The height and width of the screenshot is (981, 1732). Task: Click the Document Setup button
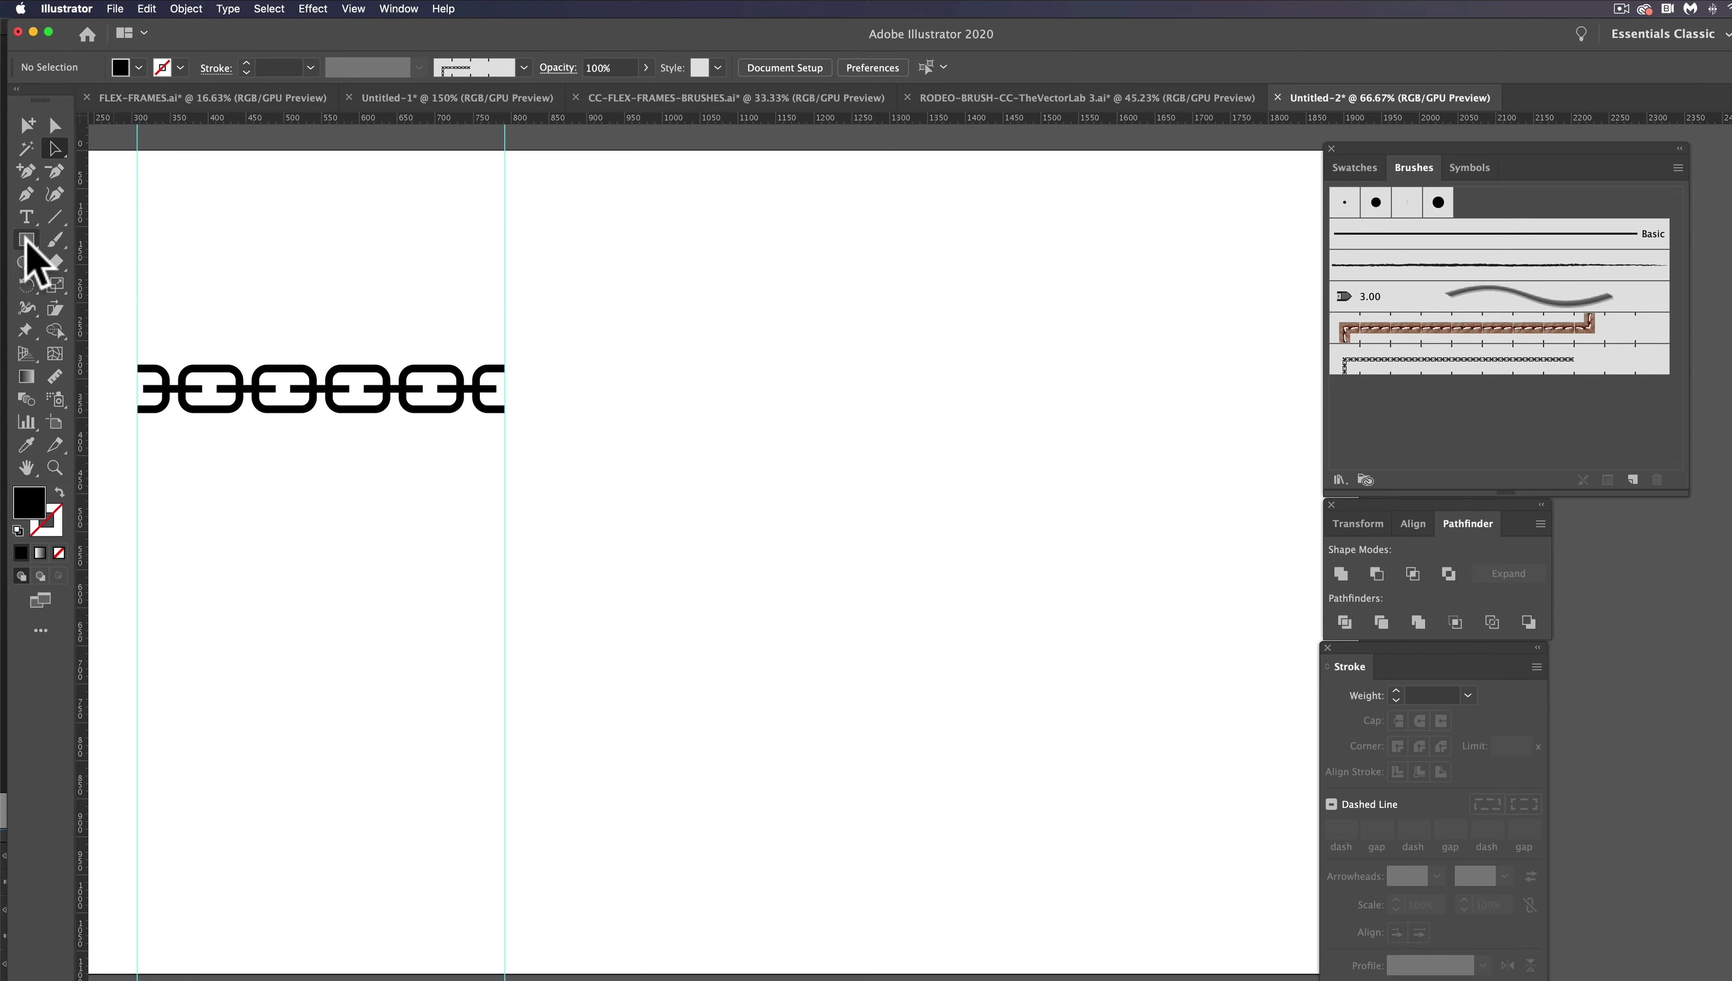click(784, 67)
